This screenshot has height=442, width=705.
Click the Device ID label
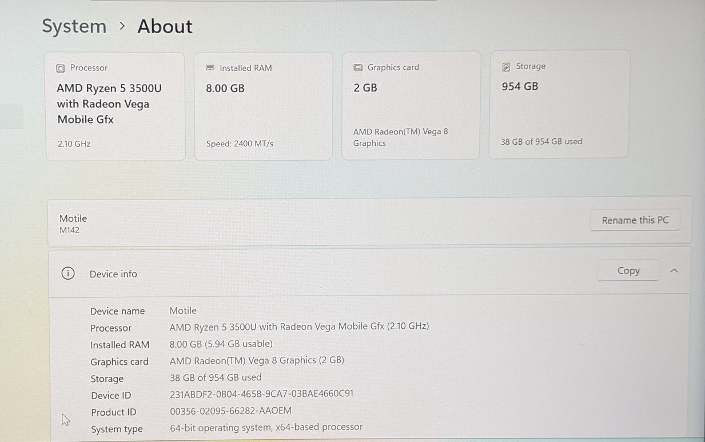[111, 396]
